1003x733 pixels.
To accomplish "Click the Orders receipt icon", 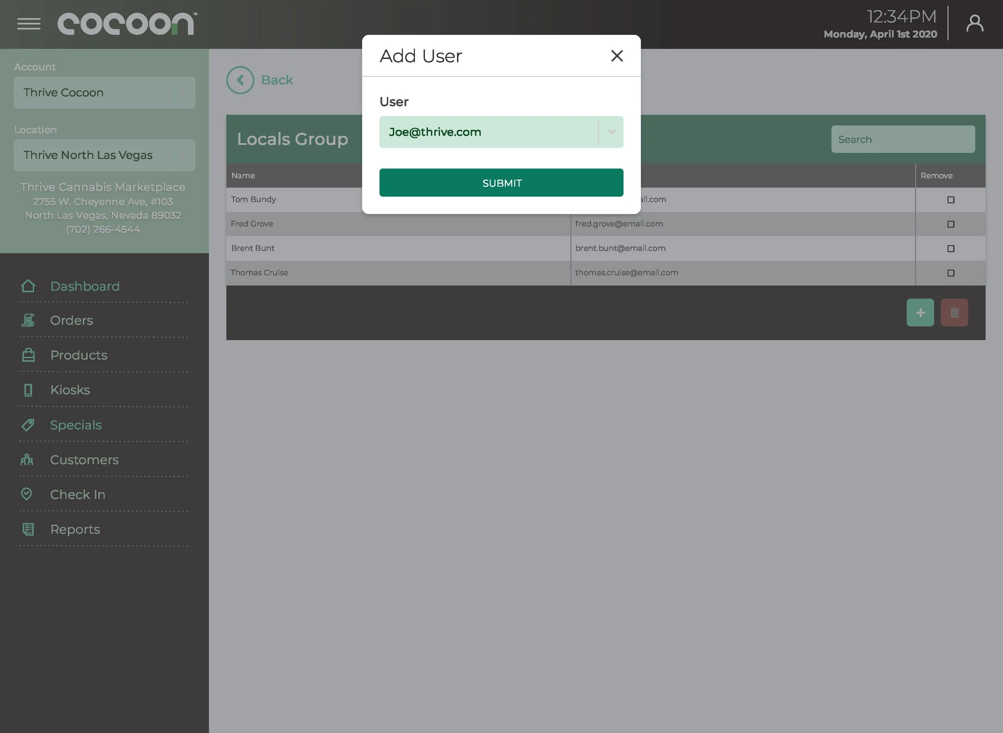I will click(28, 320).
